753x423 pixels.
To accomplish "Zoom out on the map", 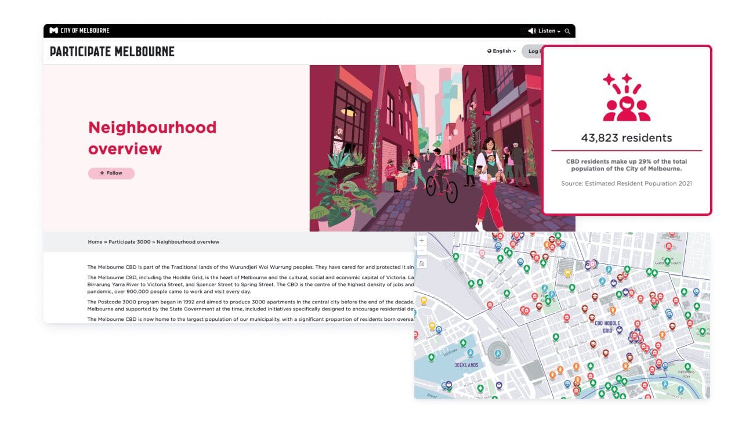I will 422,251.
